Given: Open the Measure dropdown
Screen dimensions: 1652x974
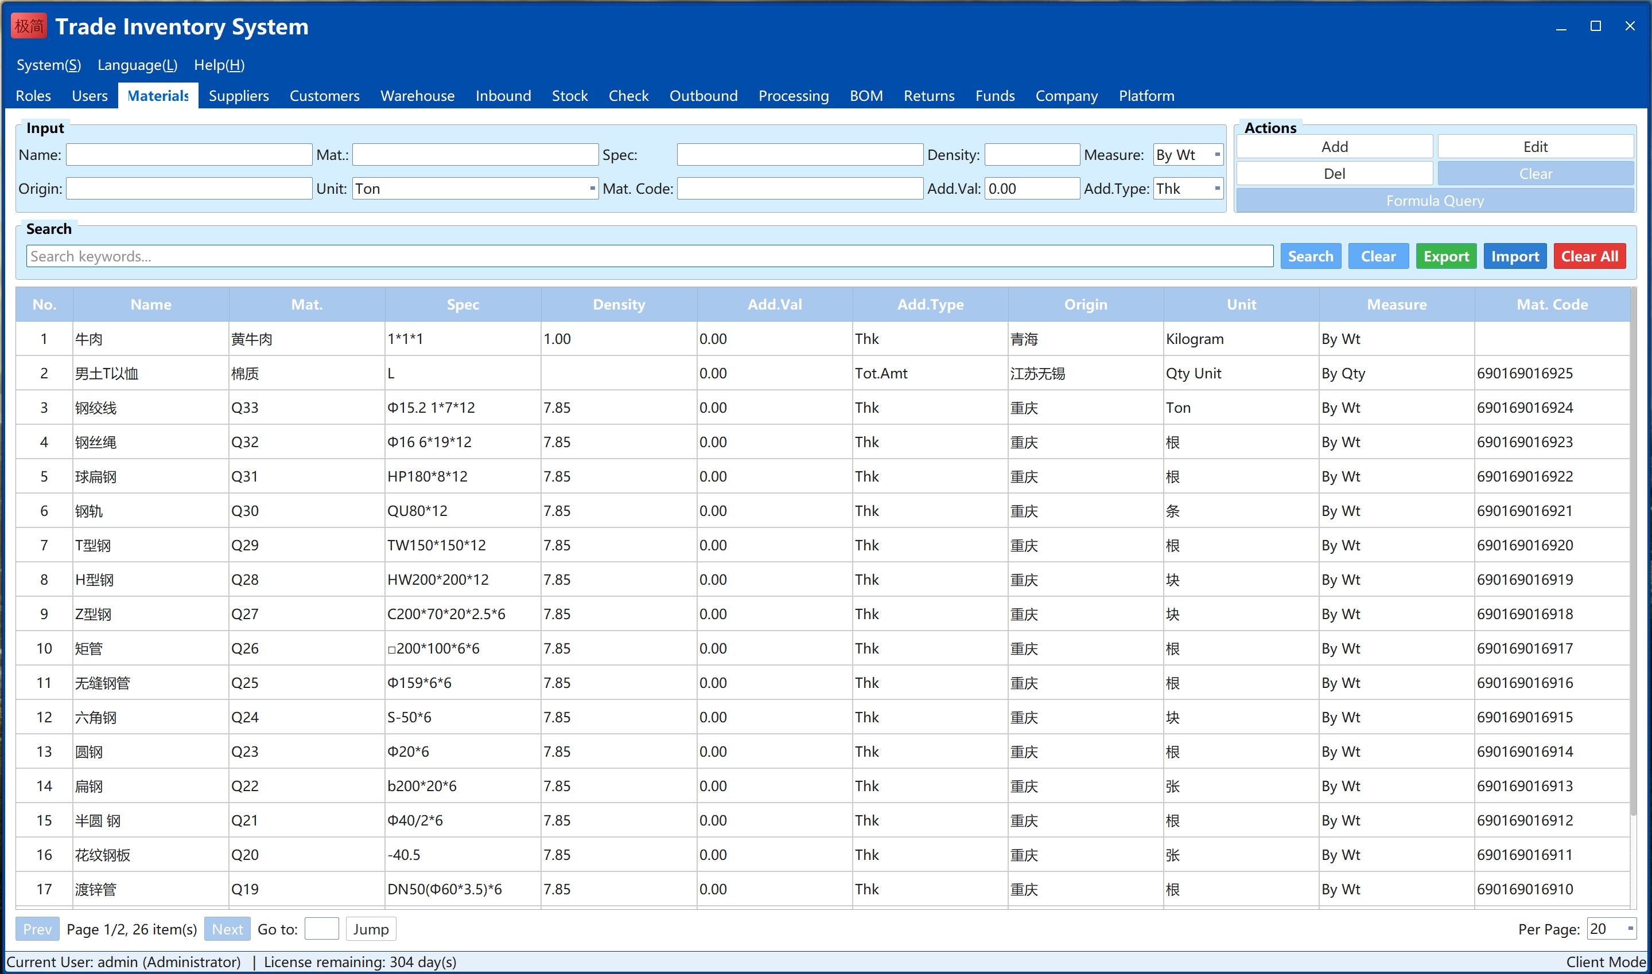Looking at the screenshot, I should pos(1188,155).
